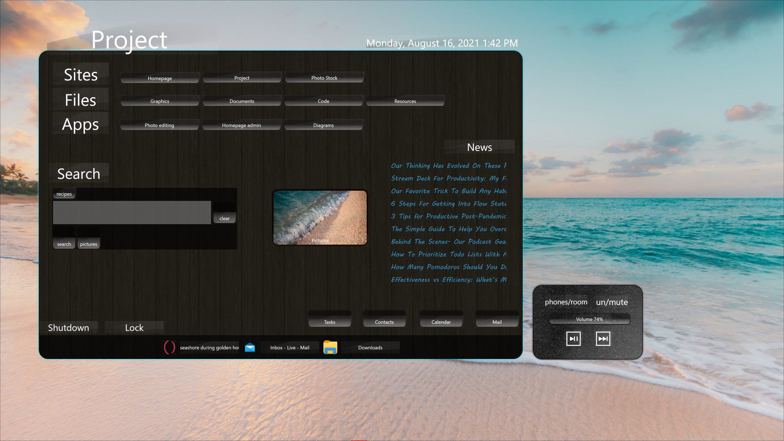The width and height of the screenshot is (784, 441).
Task: Open the envelope icon for Inbox - Live - Mail
Action: 249,347
